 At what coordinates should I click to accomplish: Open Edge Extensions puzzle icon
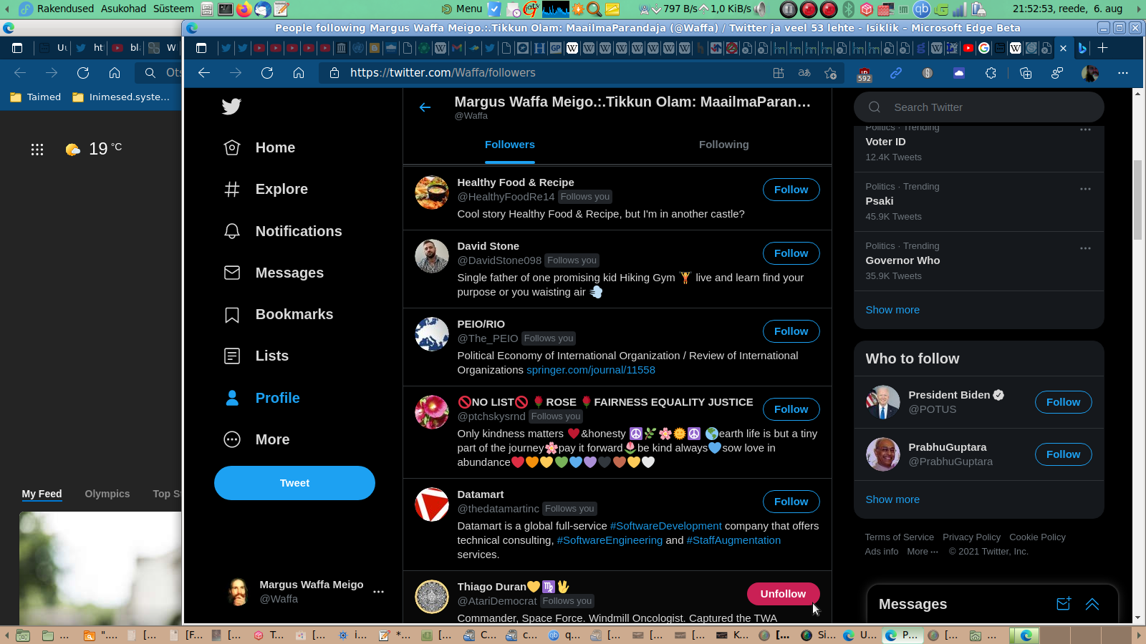(991, 73)
